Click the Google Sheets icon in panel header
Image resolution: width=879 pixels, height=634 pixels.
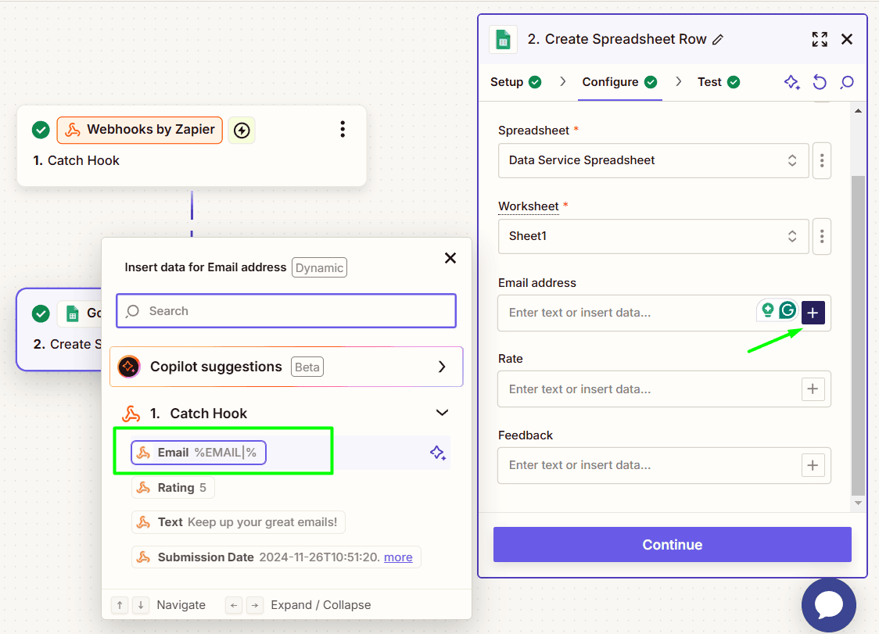(503, 40)
